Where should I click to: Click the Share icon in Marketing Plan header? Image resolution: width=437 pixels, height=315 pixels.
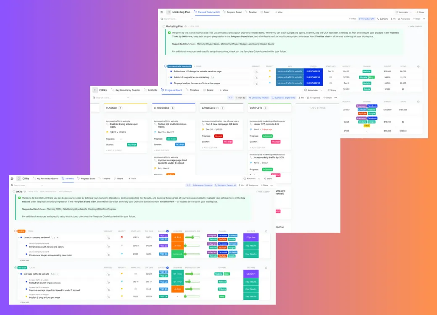tap(417, 12)
